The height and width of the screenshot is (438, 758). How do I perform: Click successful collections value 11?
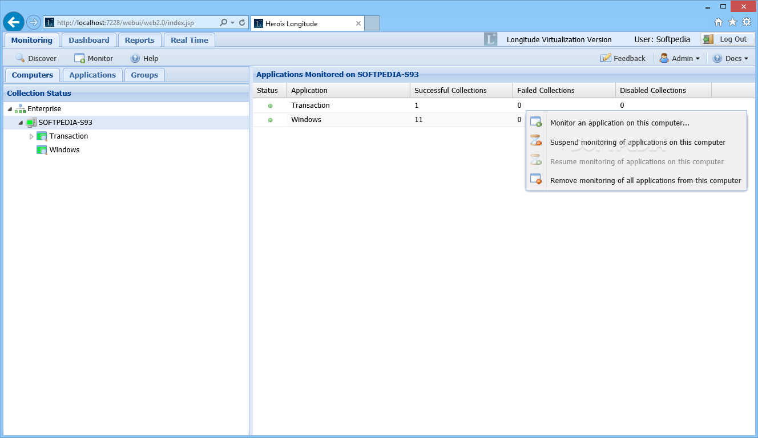coord(418,120)
